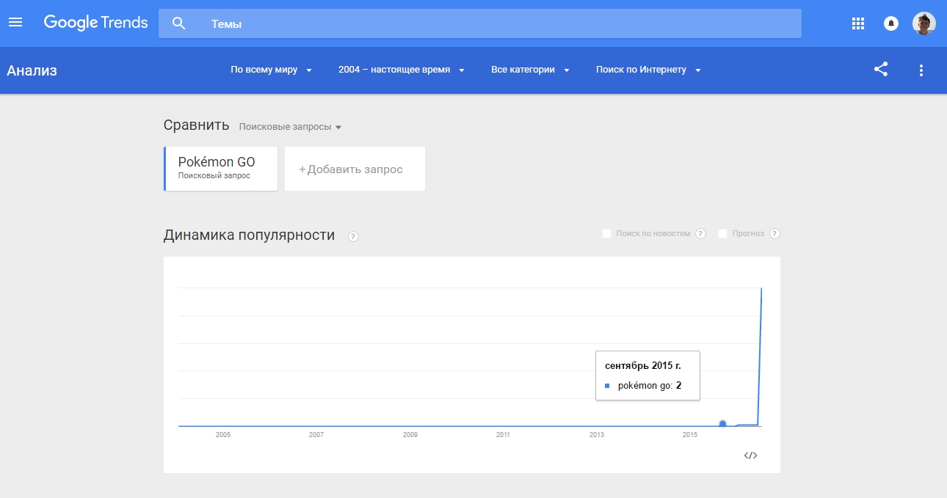This screenshot has width=947, height=498.
Task: Click the pokémon go: 2 tooltip value
Action: pos(650,385)
